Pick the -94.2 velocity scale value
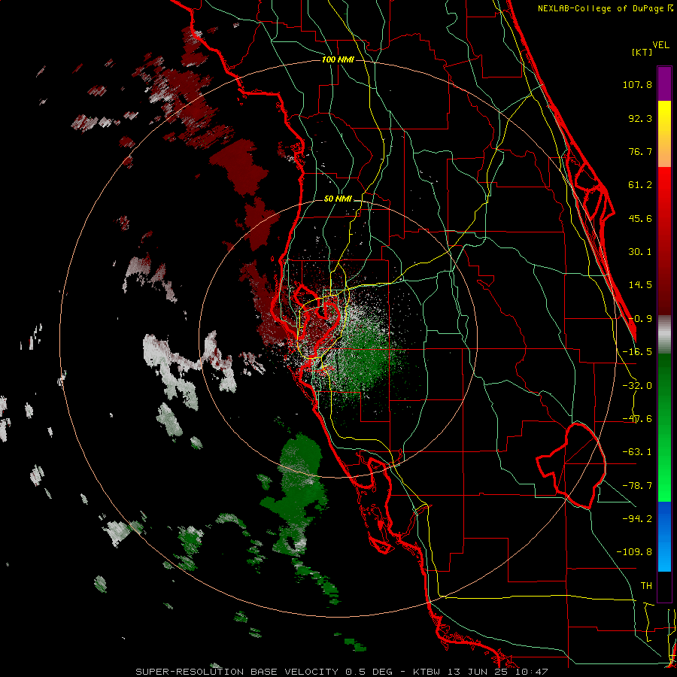Screen dimensions: 677x677 637,518
